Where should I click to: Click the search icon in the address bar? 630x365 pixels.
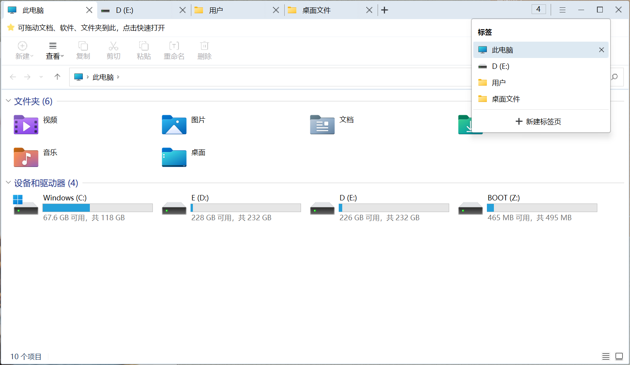[x=615, y=77]
